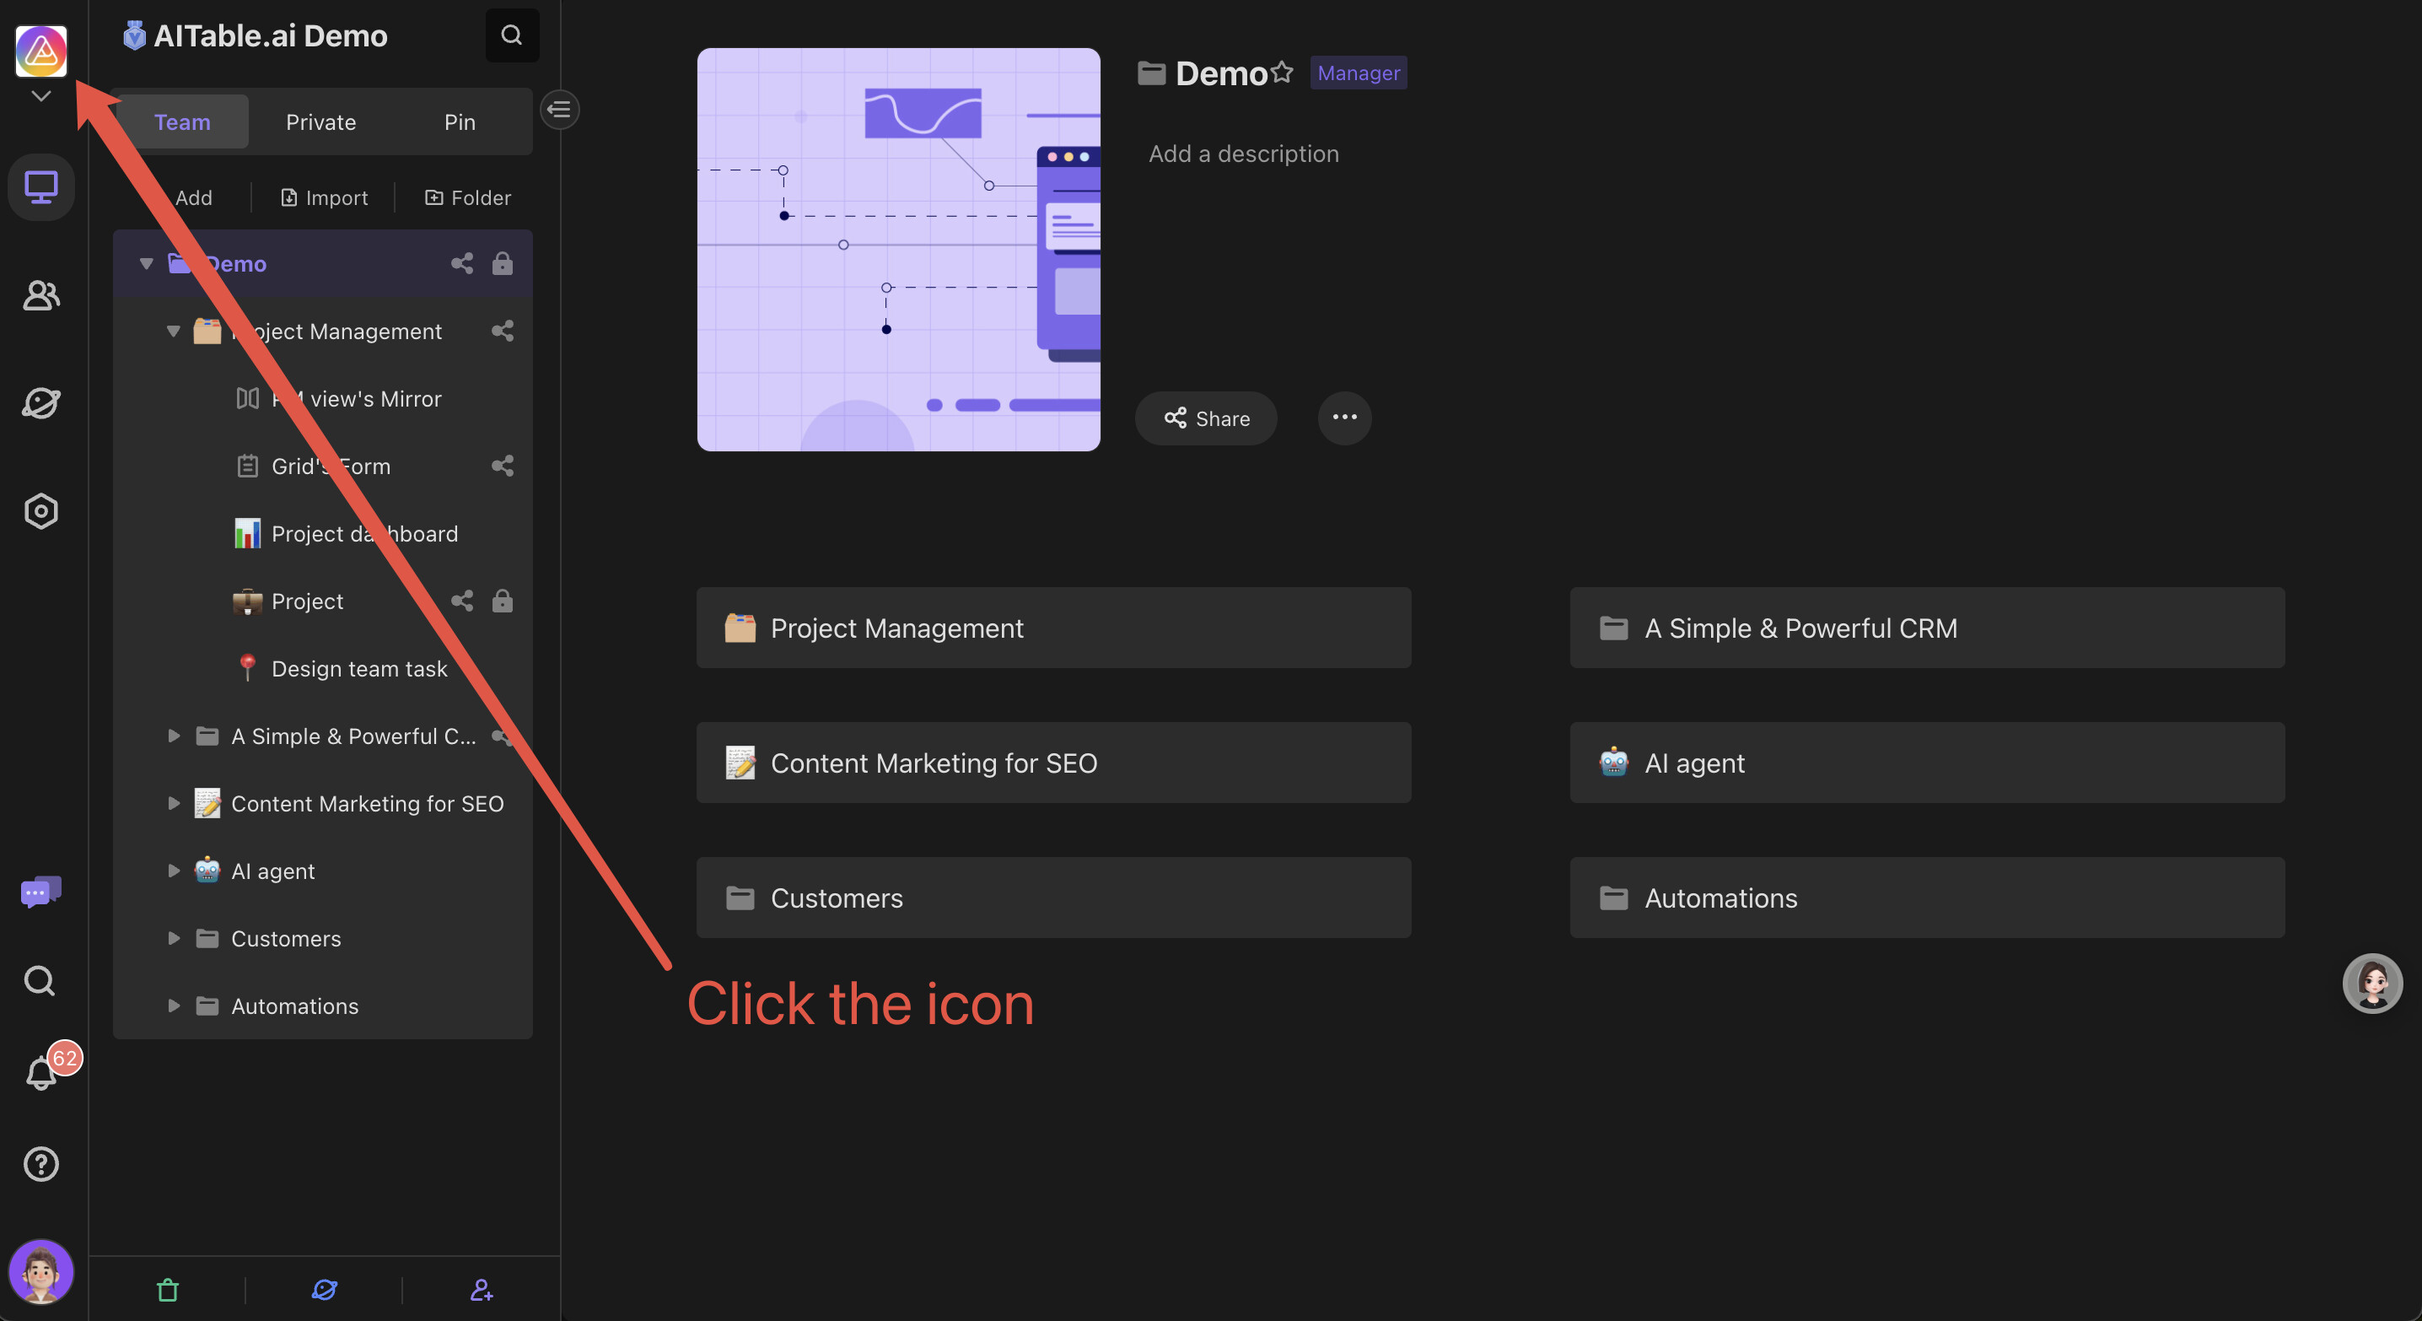Expand Automations folder arrow in tree
This screenshot has height=1321, width=2422.
coord(173,1006)
